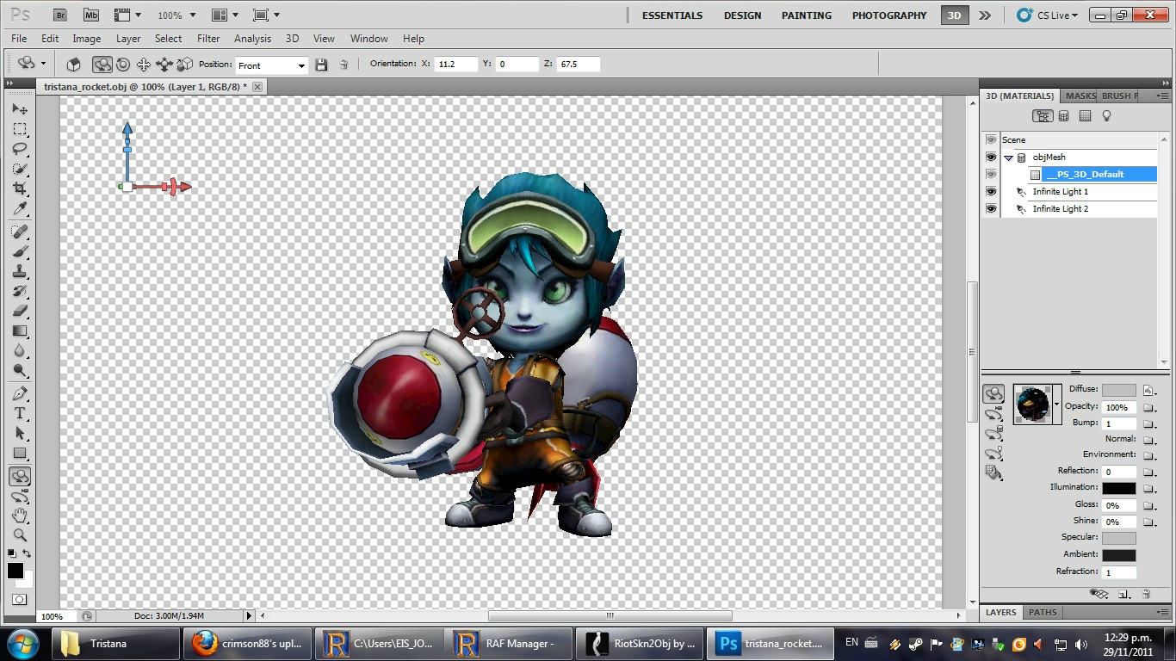Collapse the objMesh tree node
This screenshot has width=1176, height=661.
tap(1008, 158)
